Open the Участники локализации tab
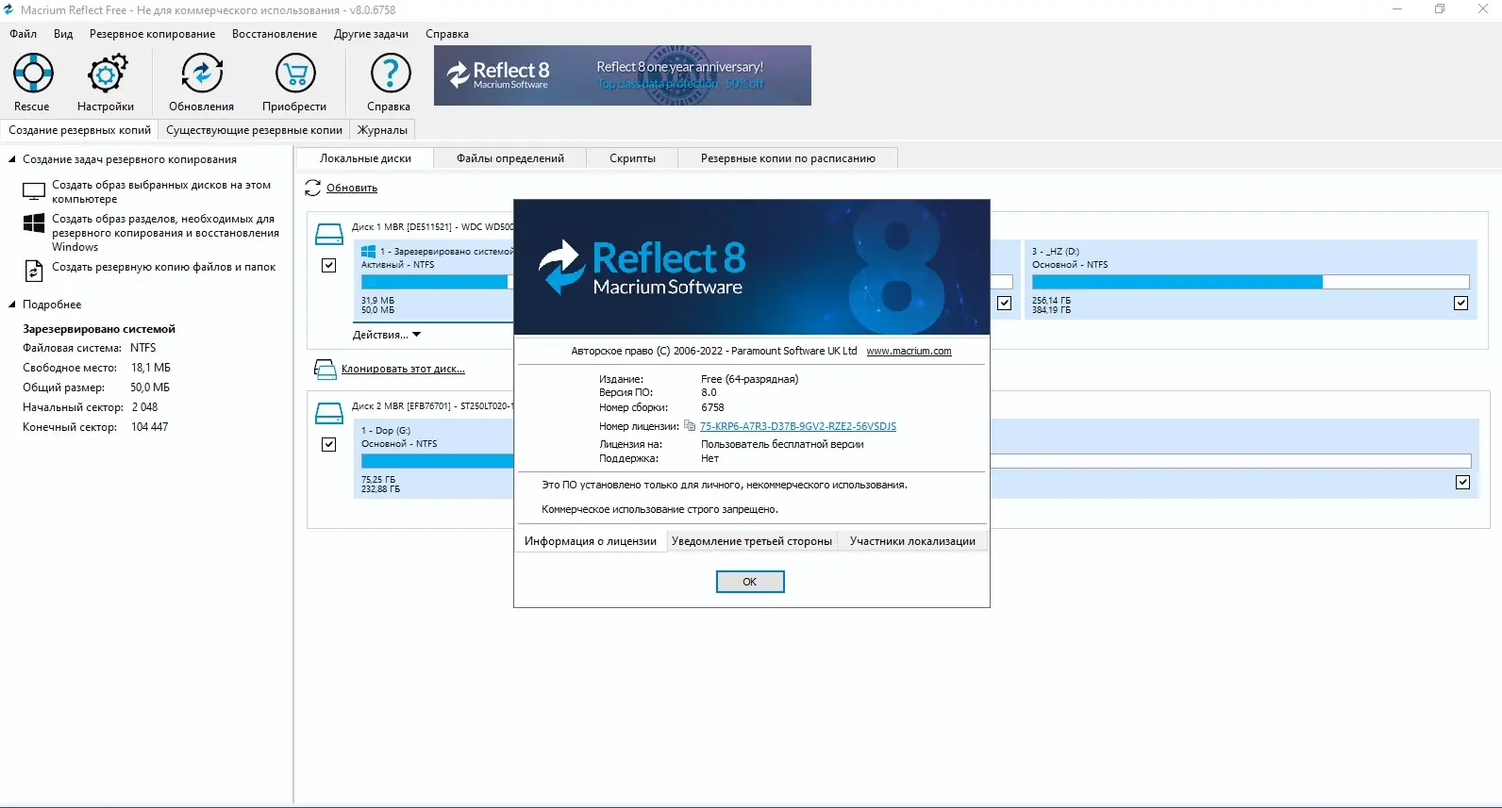 coord(912,541)
